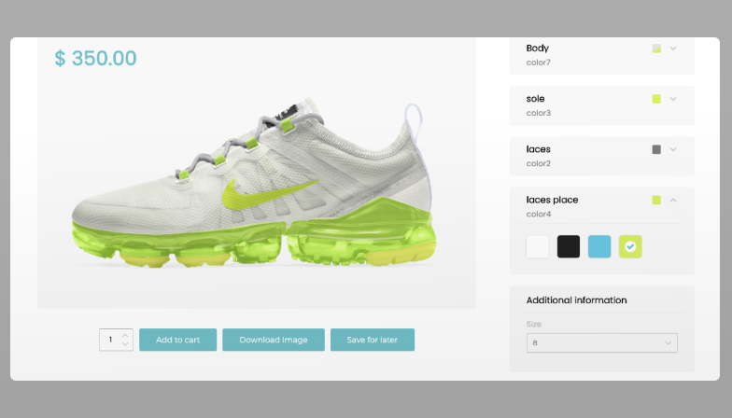This screenshot has height=418, width=732.
Task: Click the quantity input field
Action: 110,340
